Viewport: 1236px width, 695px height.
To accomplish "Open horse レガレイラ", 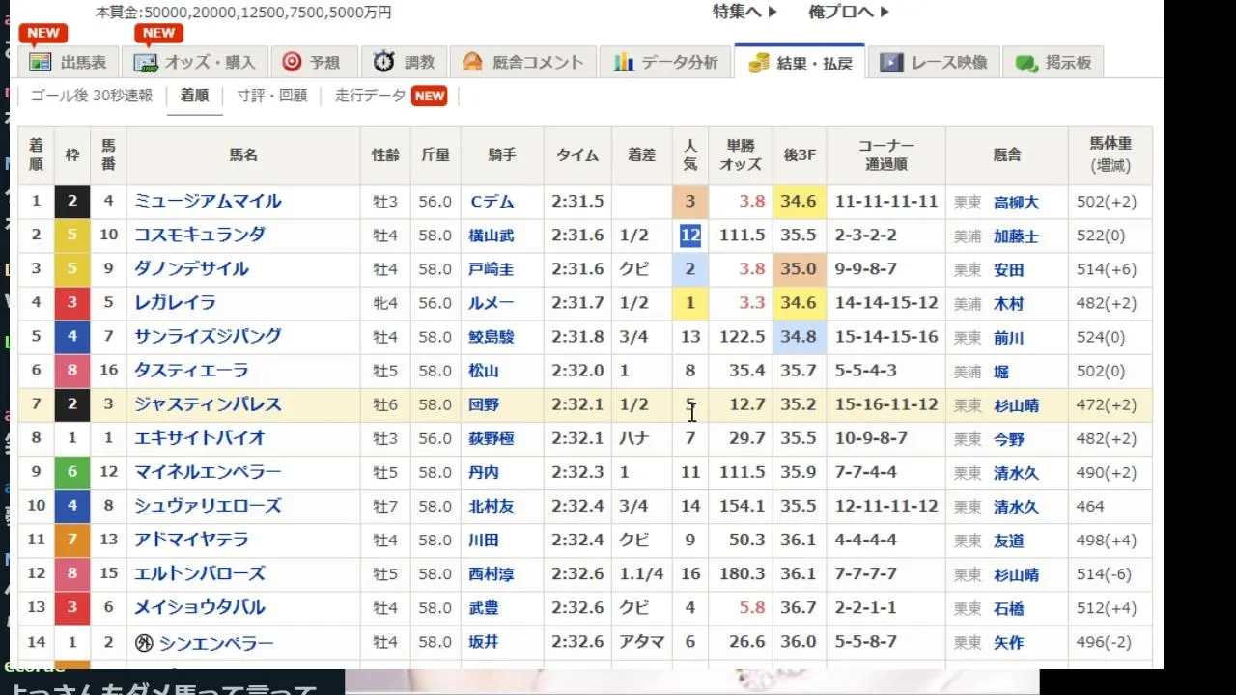I will [x=175, y=302].
